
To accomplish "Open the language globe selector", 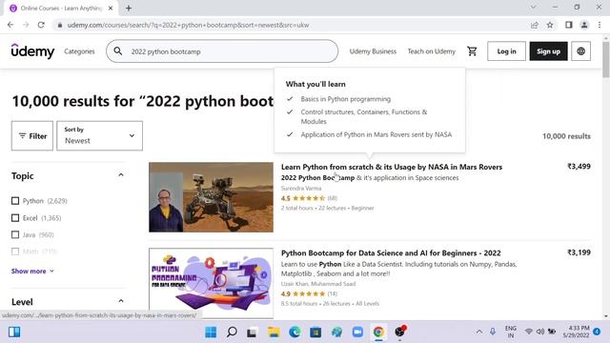I will click(x=580, y=50).
